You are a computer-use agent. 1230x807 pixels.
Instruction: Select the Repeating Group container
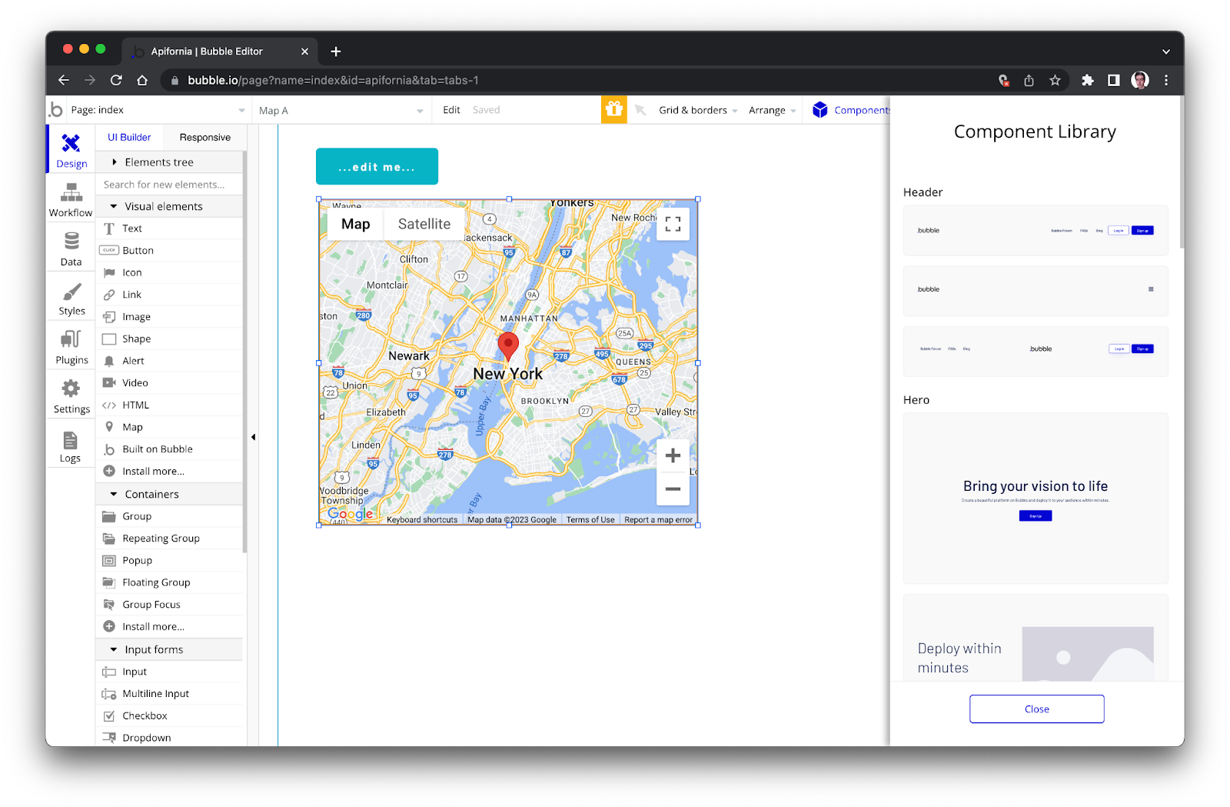pos(170,539)
